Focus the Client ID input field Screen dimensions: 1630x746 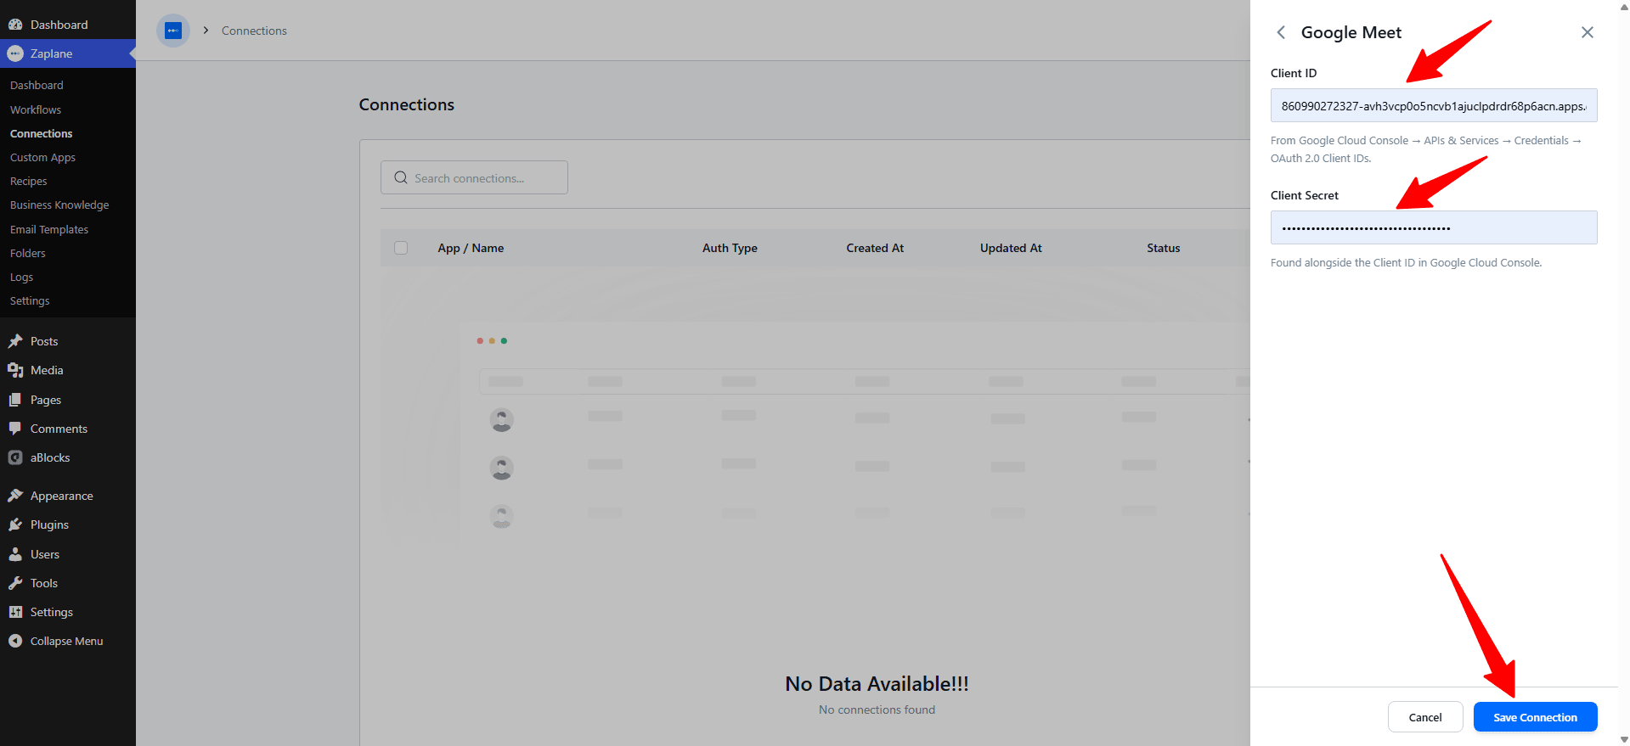[x=1434, y=106]
